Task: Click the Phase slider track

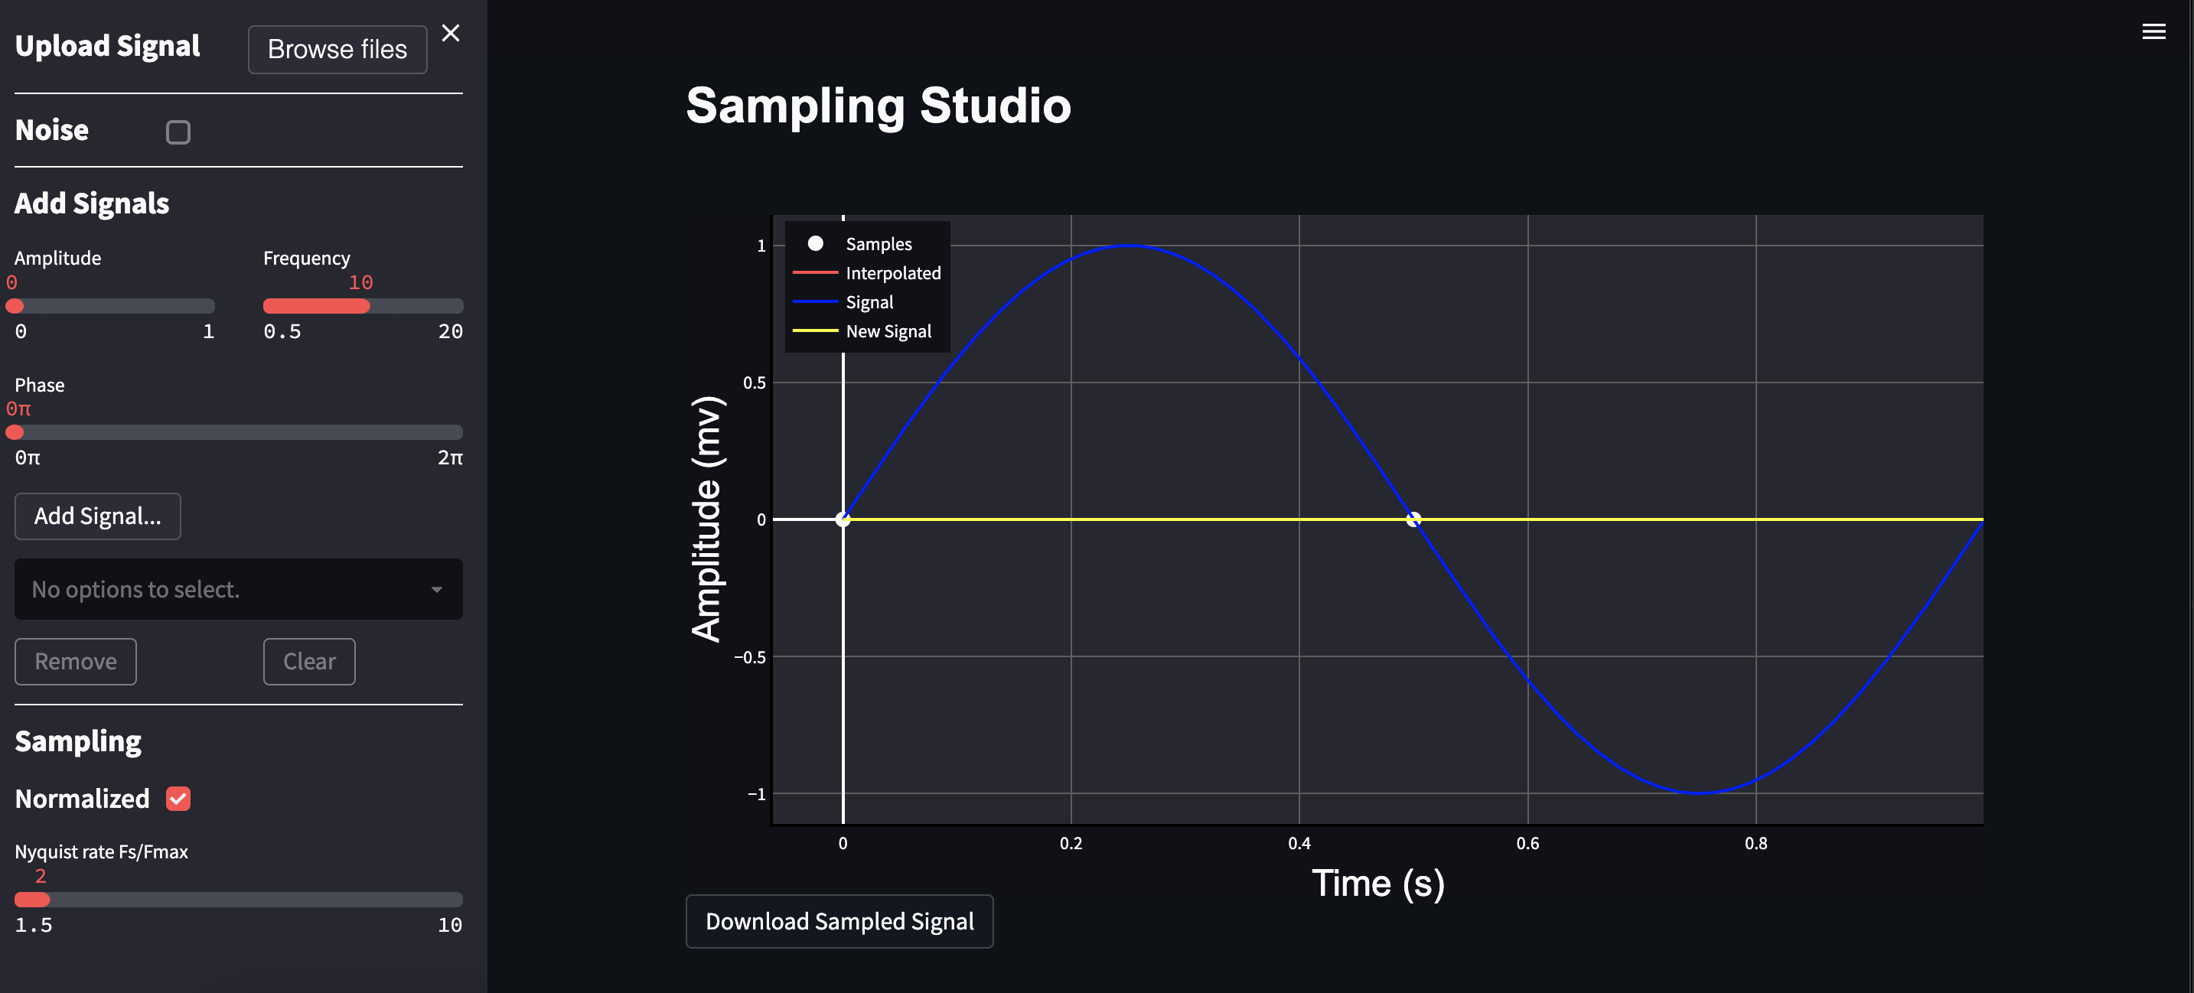Action: 239,431
